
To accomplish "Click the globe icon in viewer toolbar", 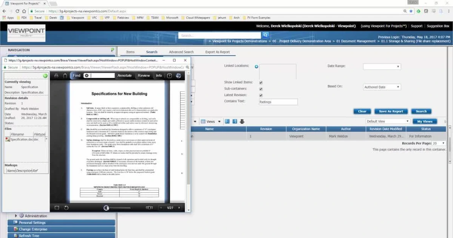I will click(x=179, y=76).
